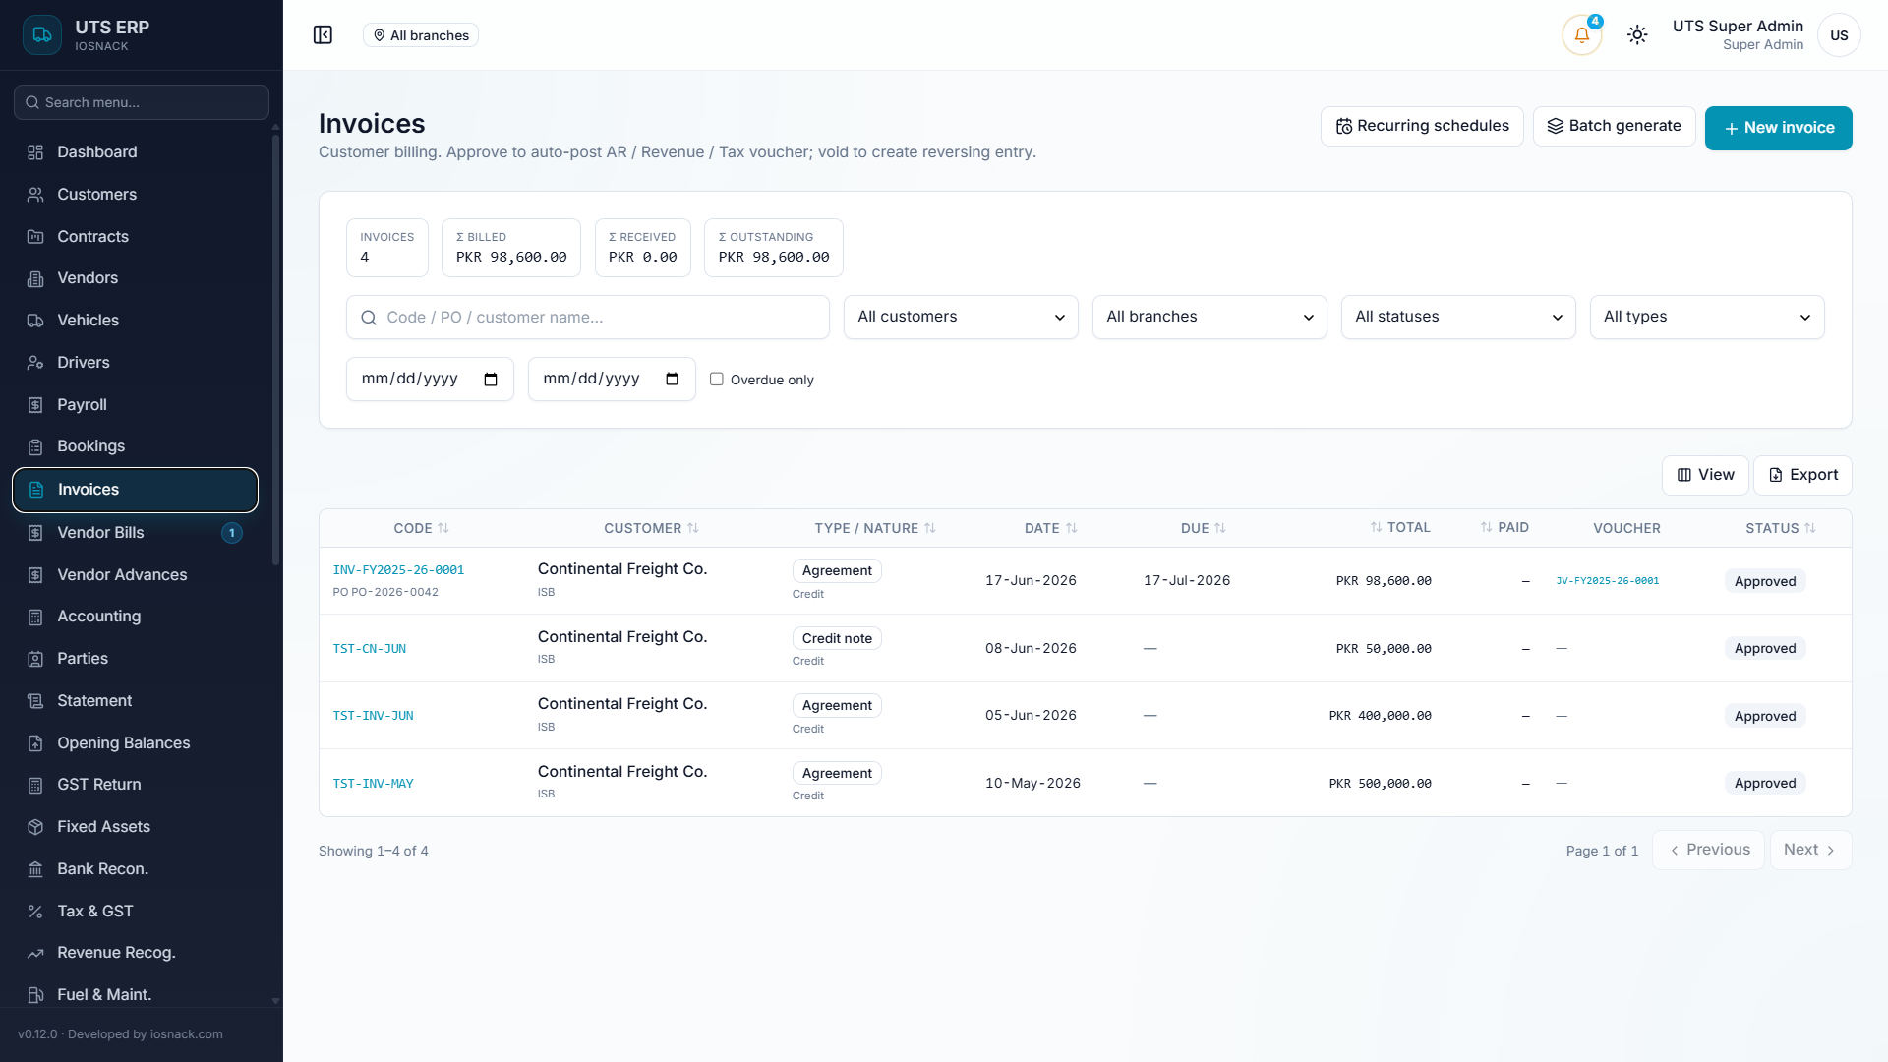
Task: Click Approved status on TST-INV-MAY row
Action: [x=1765, y=784]
